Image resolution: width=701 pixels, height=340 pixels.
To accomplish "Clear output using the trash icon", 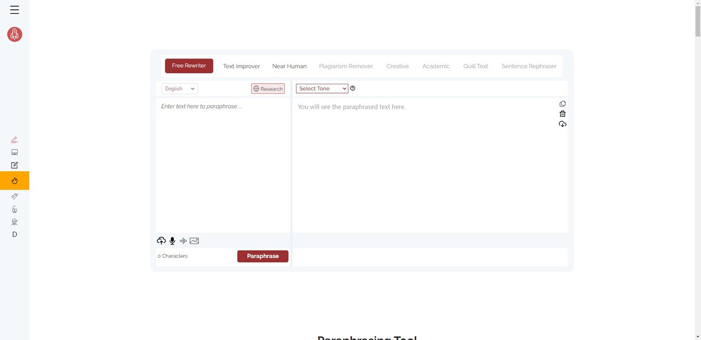I will [562, 114].
